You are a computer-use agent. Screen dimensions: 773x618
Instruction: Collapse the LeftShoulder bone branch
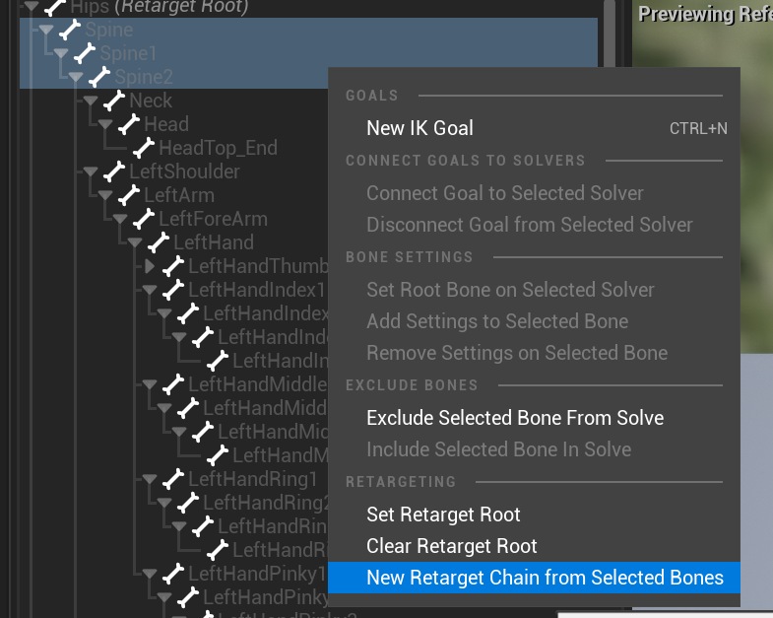pos(91,172)
